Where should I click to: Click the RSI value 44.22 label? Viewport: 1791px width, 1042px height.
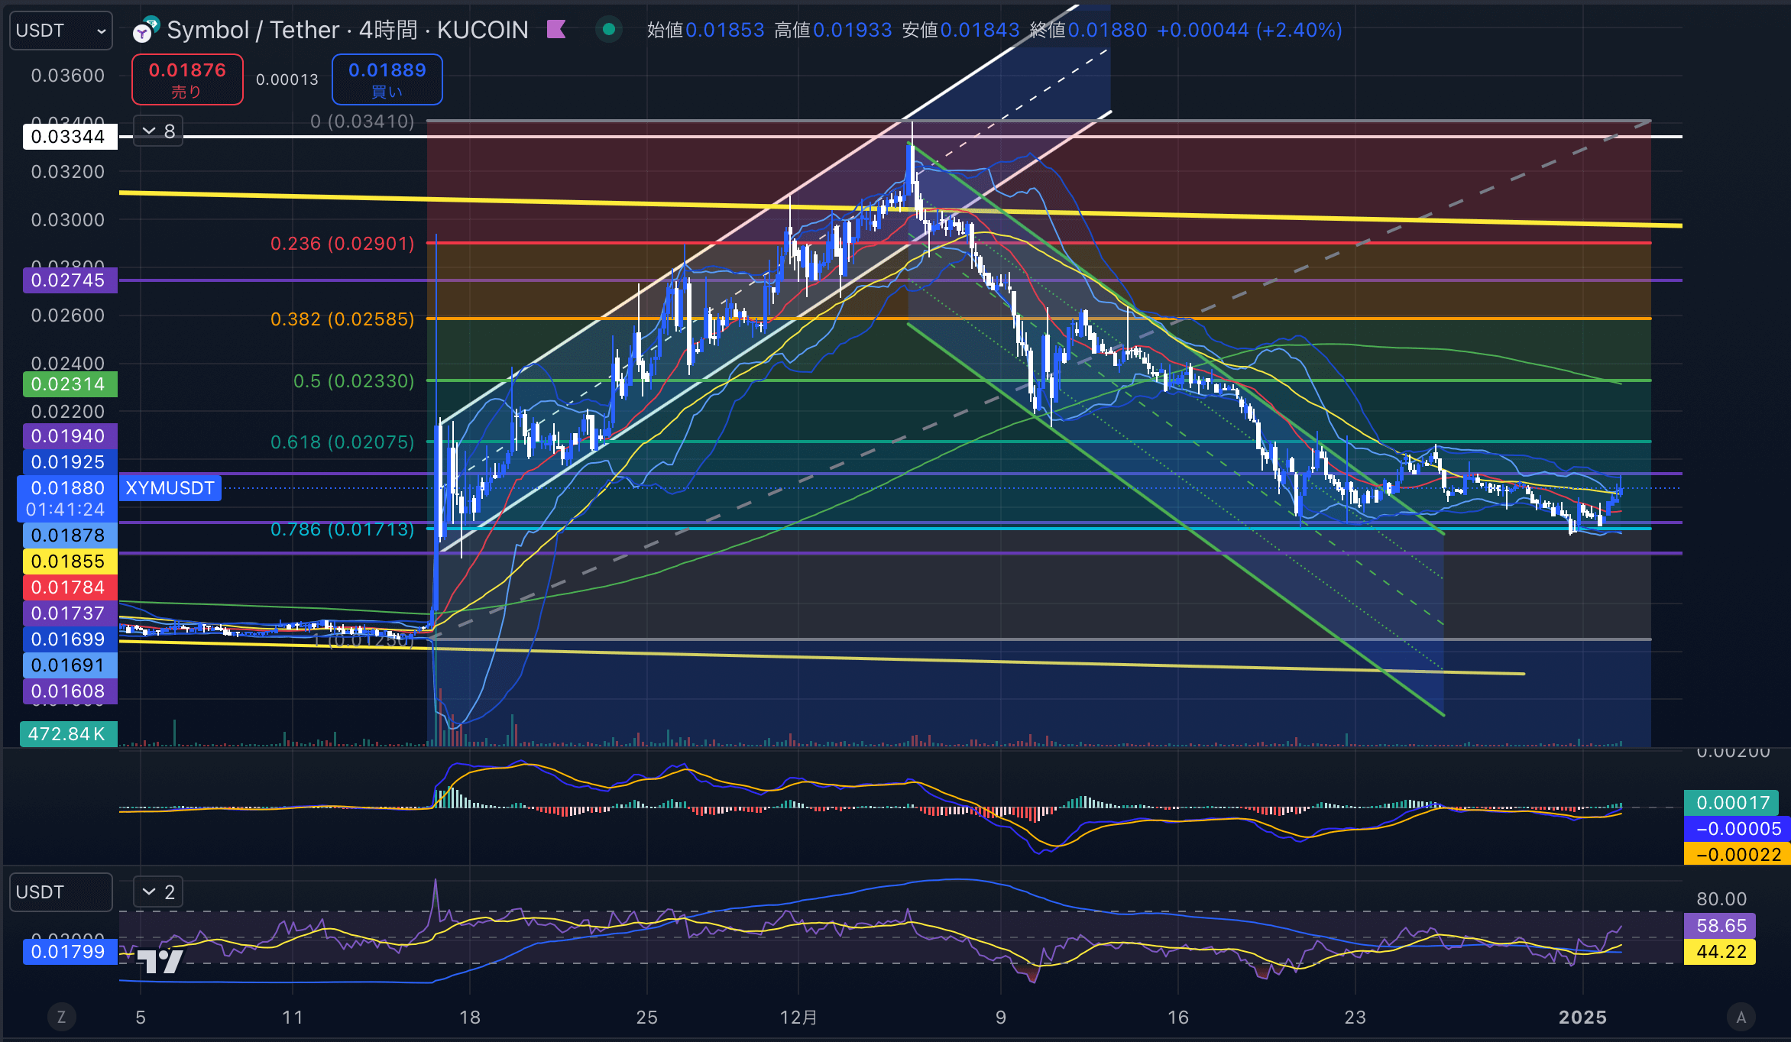click(x=1721, y=952)
